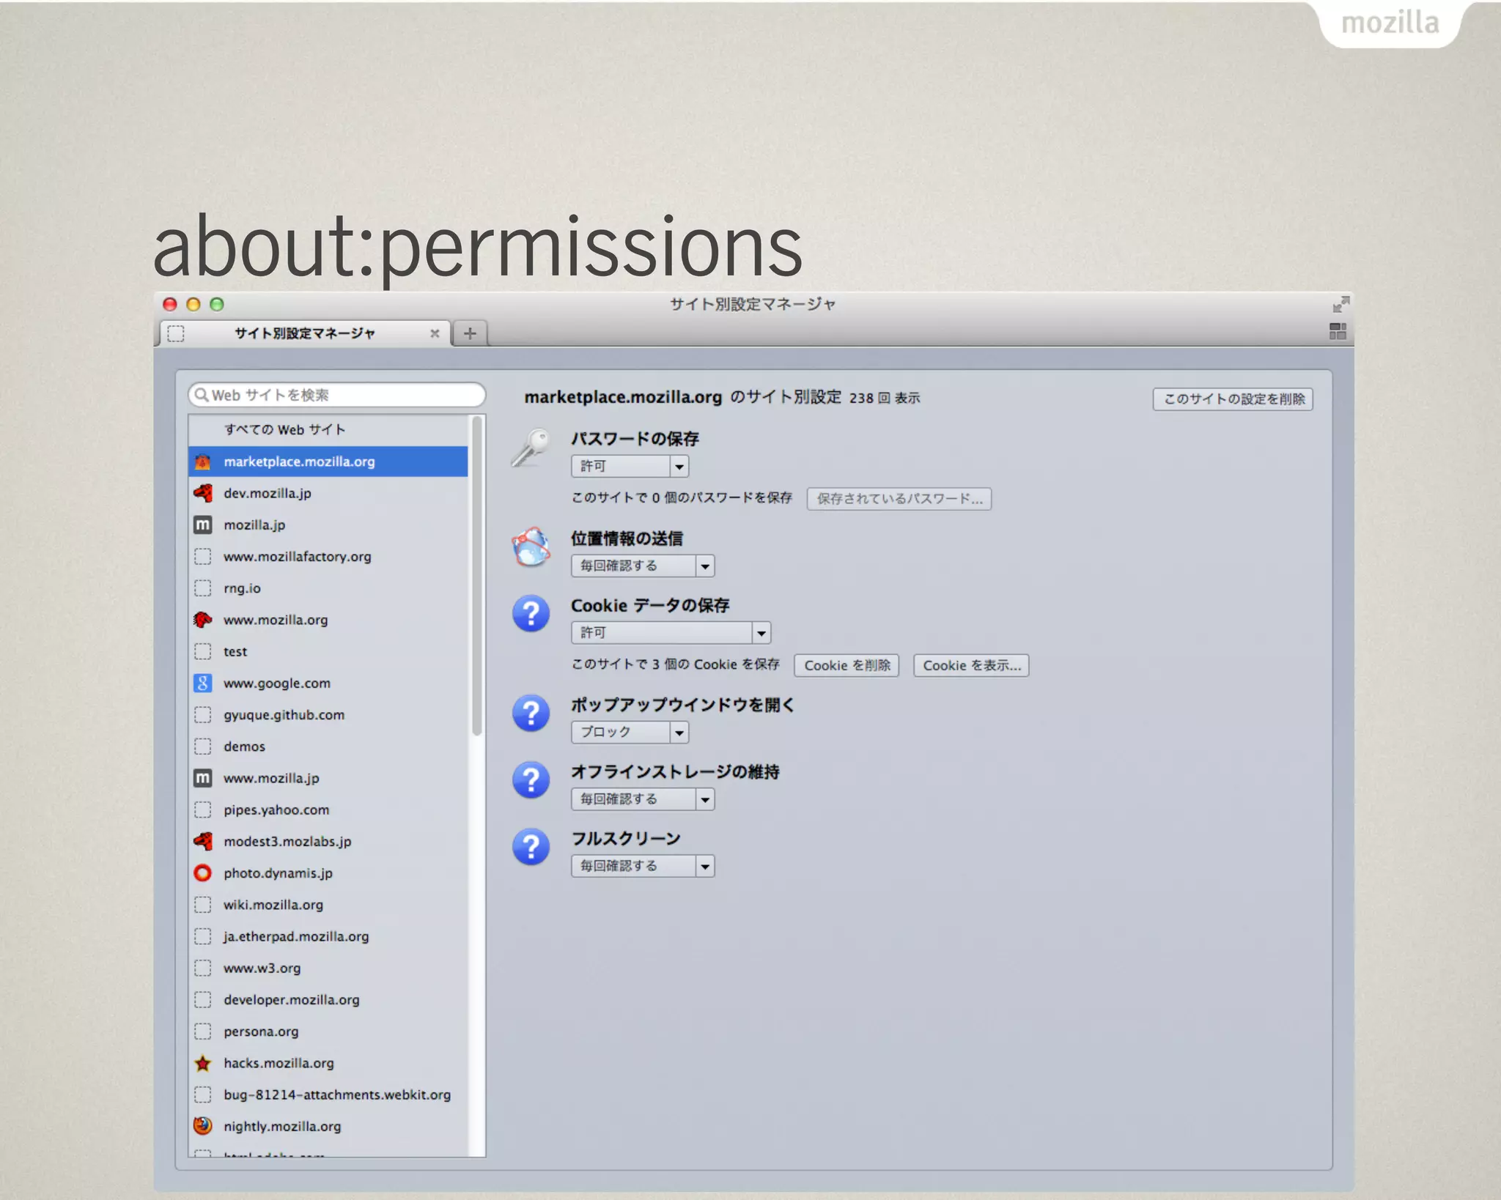This screenshot has height=1200, width=1501.
Task: Click question mark icon beside オフラインストレージの維持
Action: click(x=531, y=779)
